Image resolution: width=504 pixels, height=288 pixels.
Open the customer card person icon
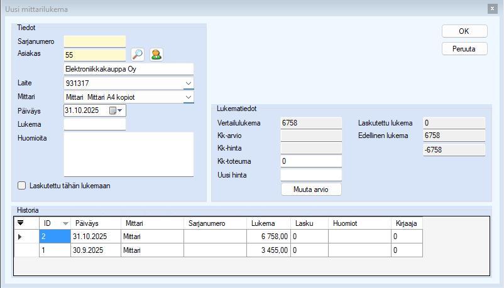click(x=156, y=55)
